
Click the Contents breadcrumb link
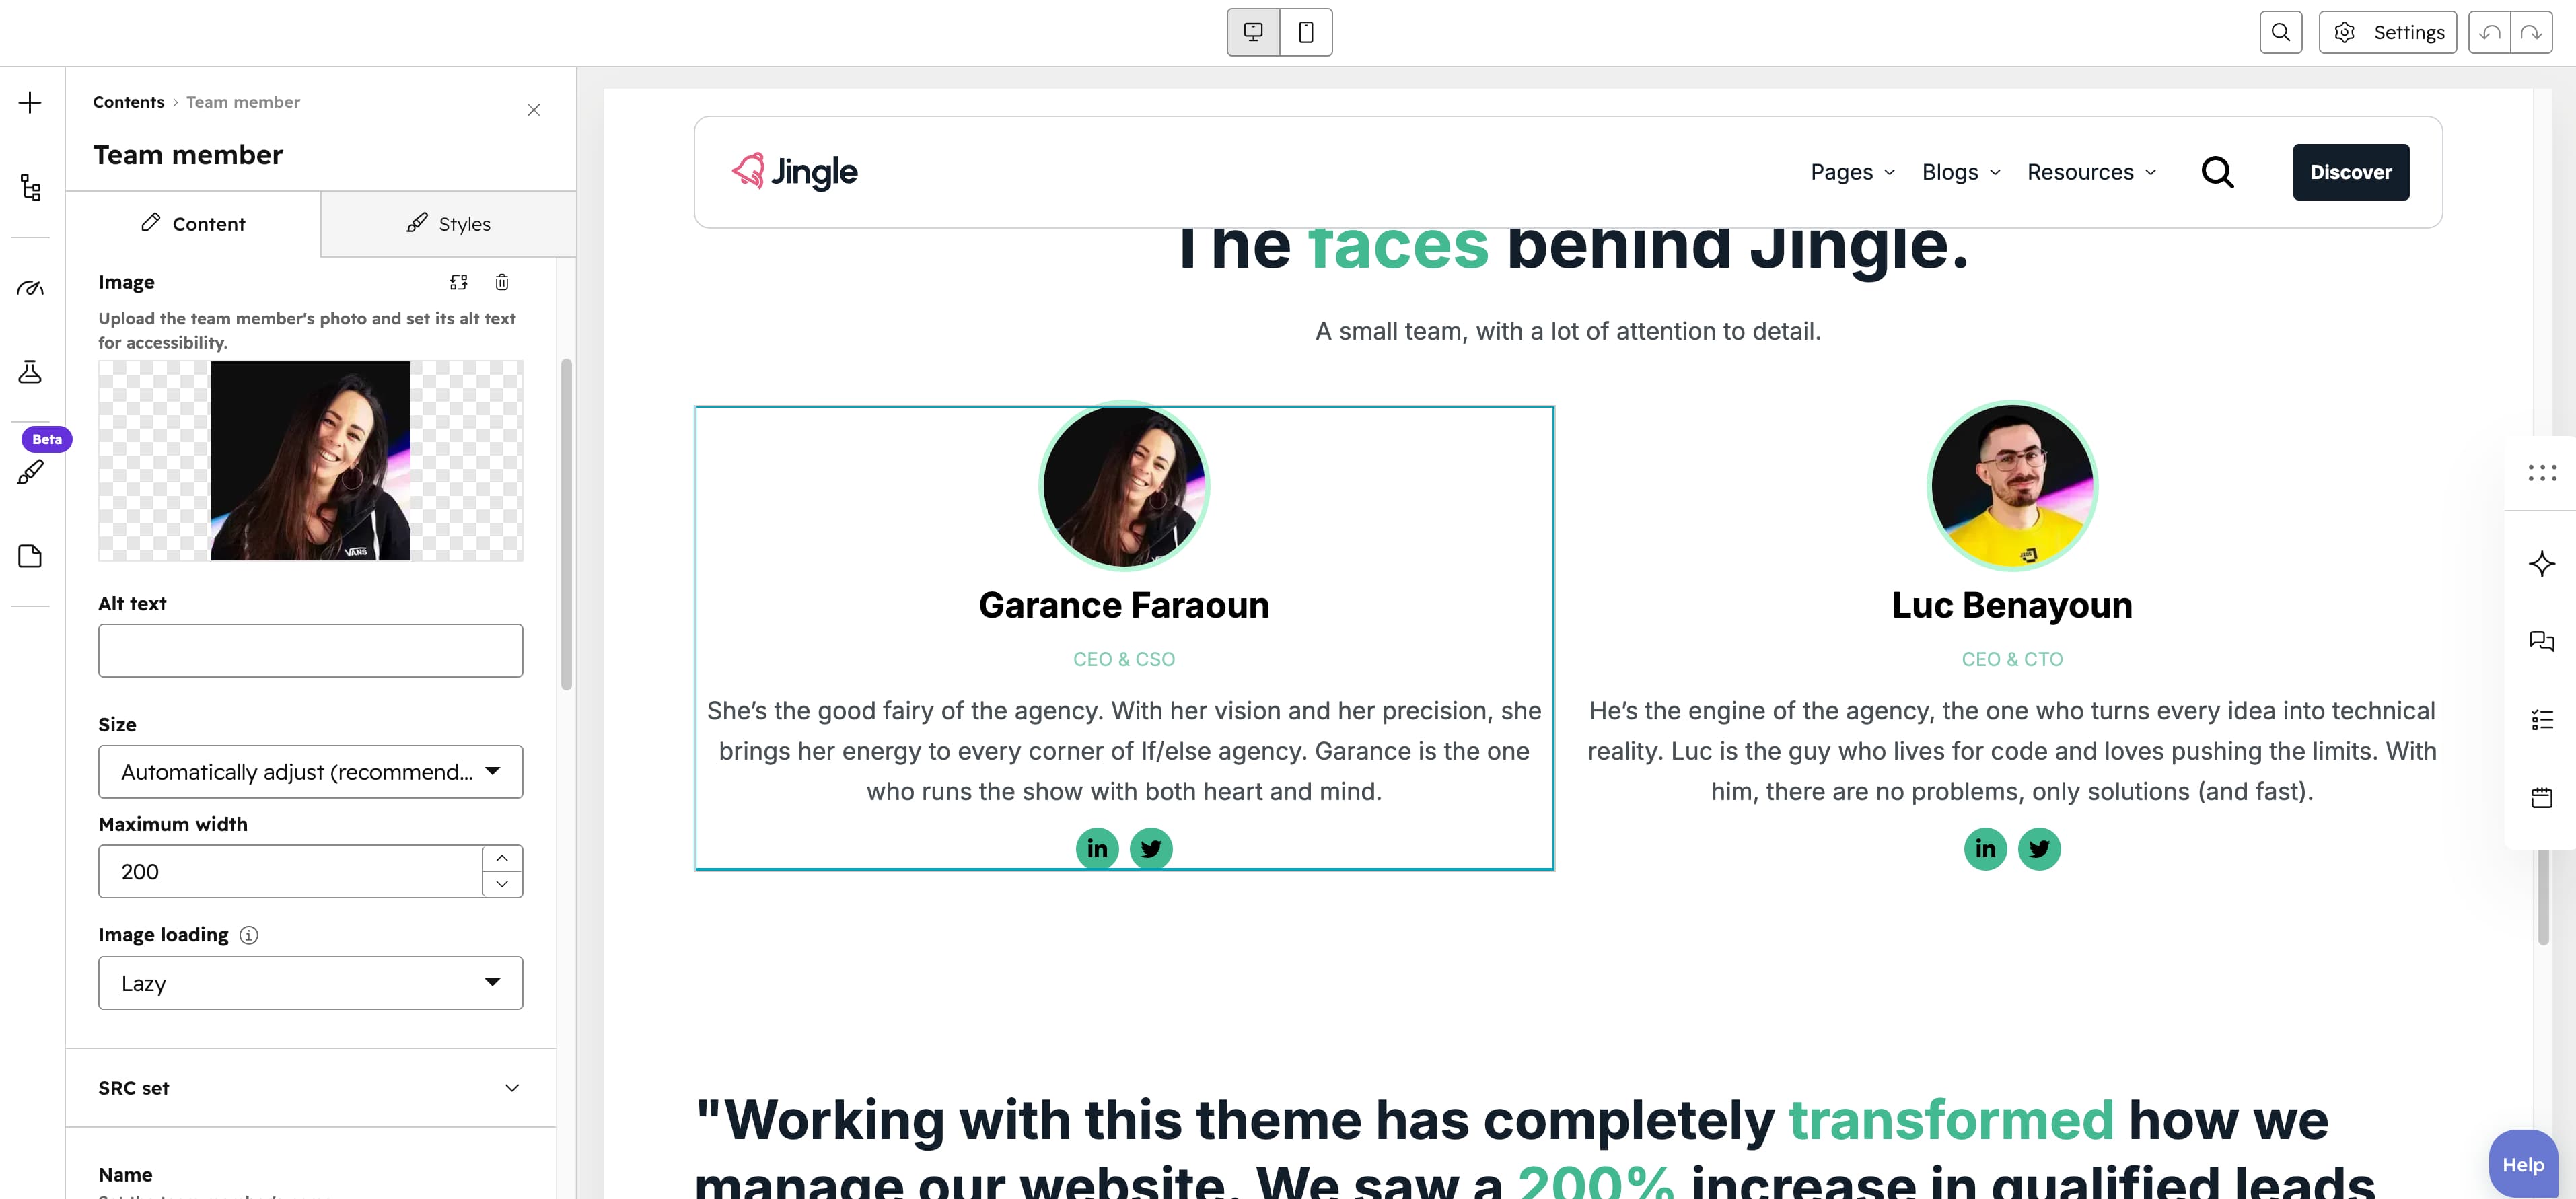[x=128, y=102]
